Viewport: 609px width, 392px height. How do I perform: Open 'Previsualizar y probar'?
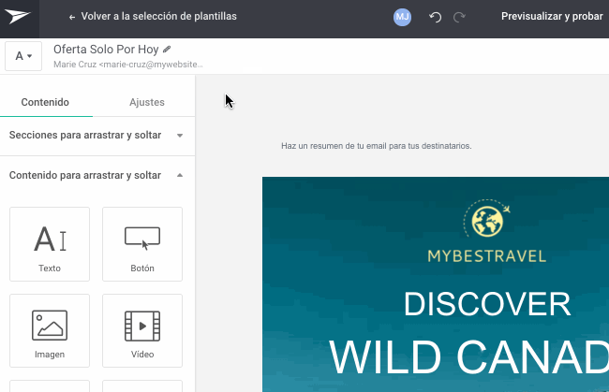(552, 16)
